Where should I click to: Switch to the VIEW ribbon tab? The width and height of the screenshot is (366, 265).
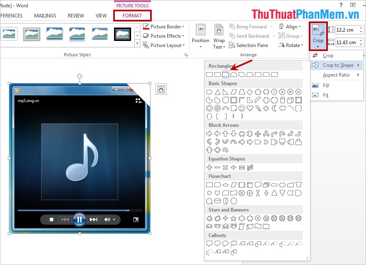(101, 16)
